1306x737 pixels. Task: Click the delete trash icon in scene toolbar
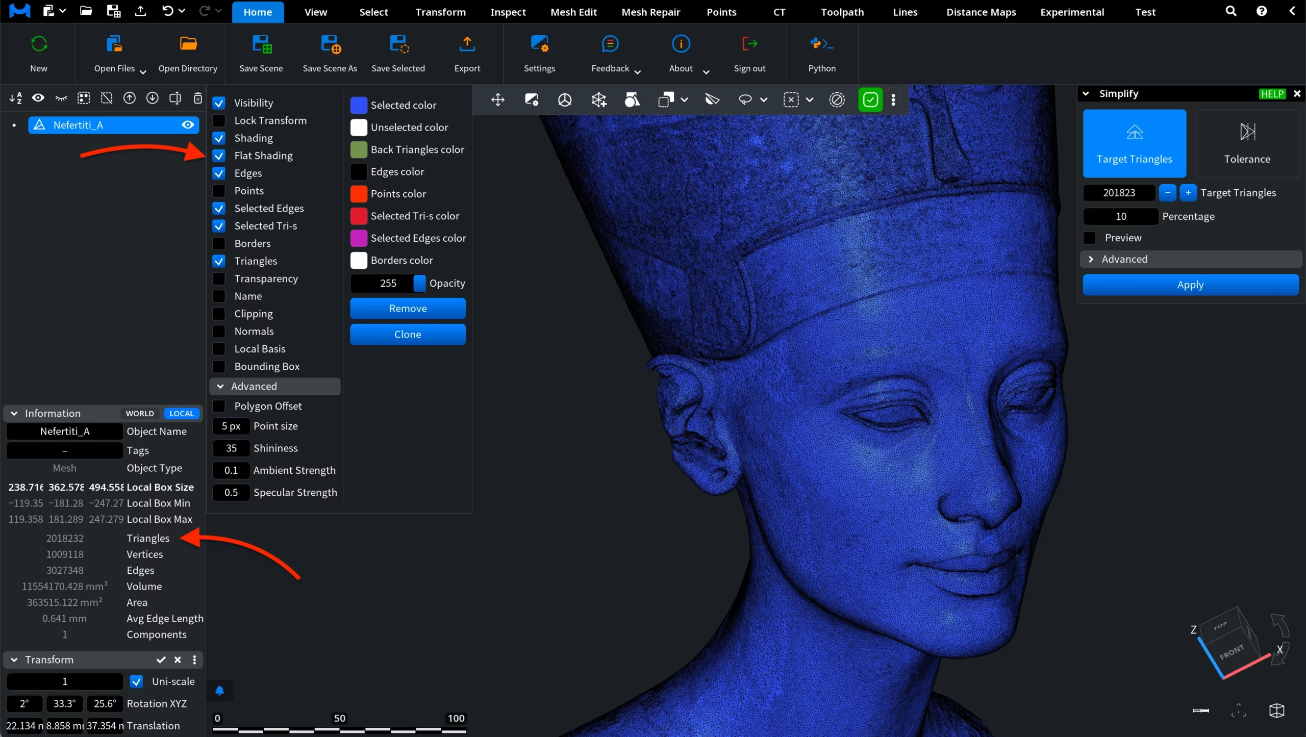pos(198,98)
